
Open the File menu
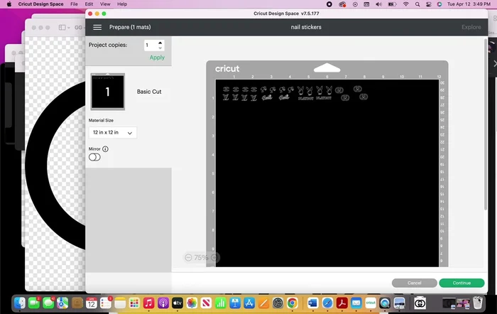click(x=74, y=4)
